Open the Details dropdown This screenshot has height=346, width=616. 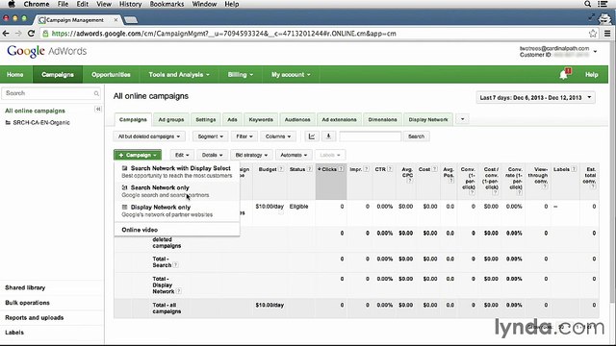click(x=212, y=155)
